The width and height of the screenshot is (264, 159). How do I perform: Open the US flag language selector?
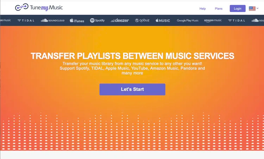point(252,8)
